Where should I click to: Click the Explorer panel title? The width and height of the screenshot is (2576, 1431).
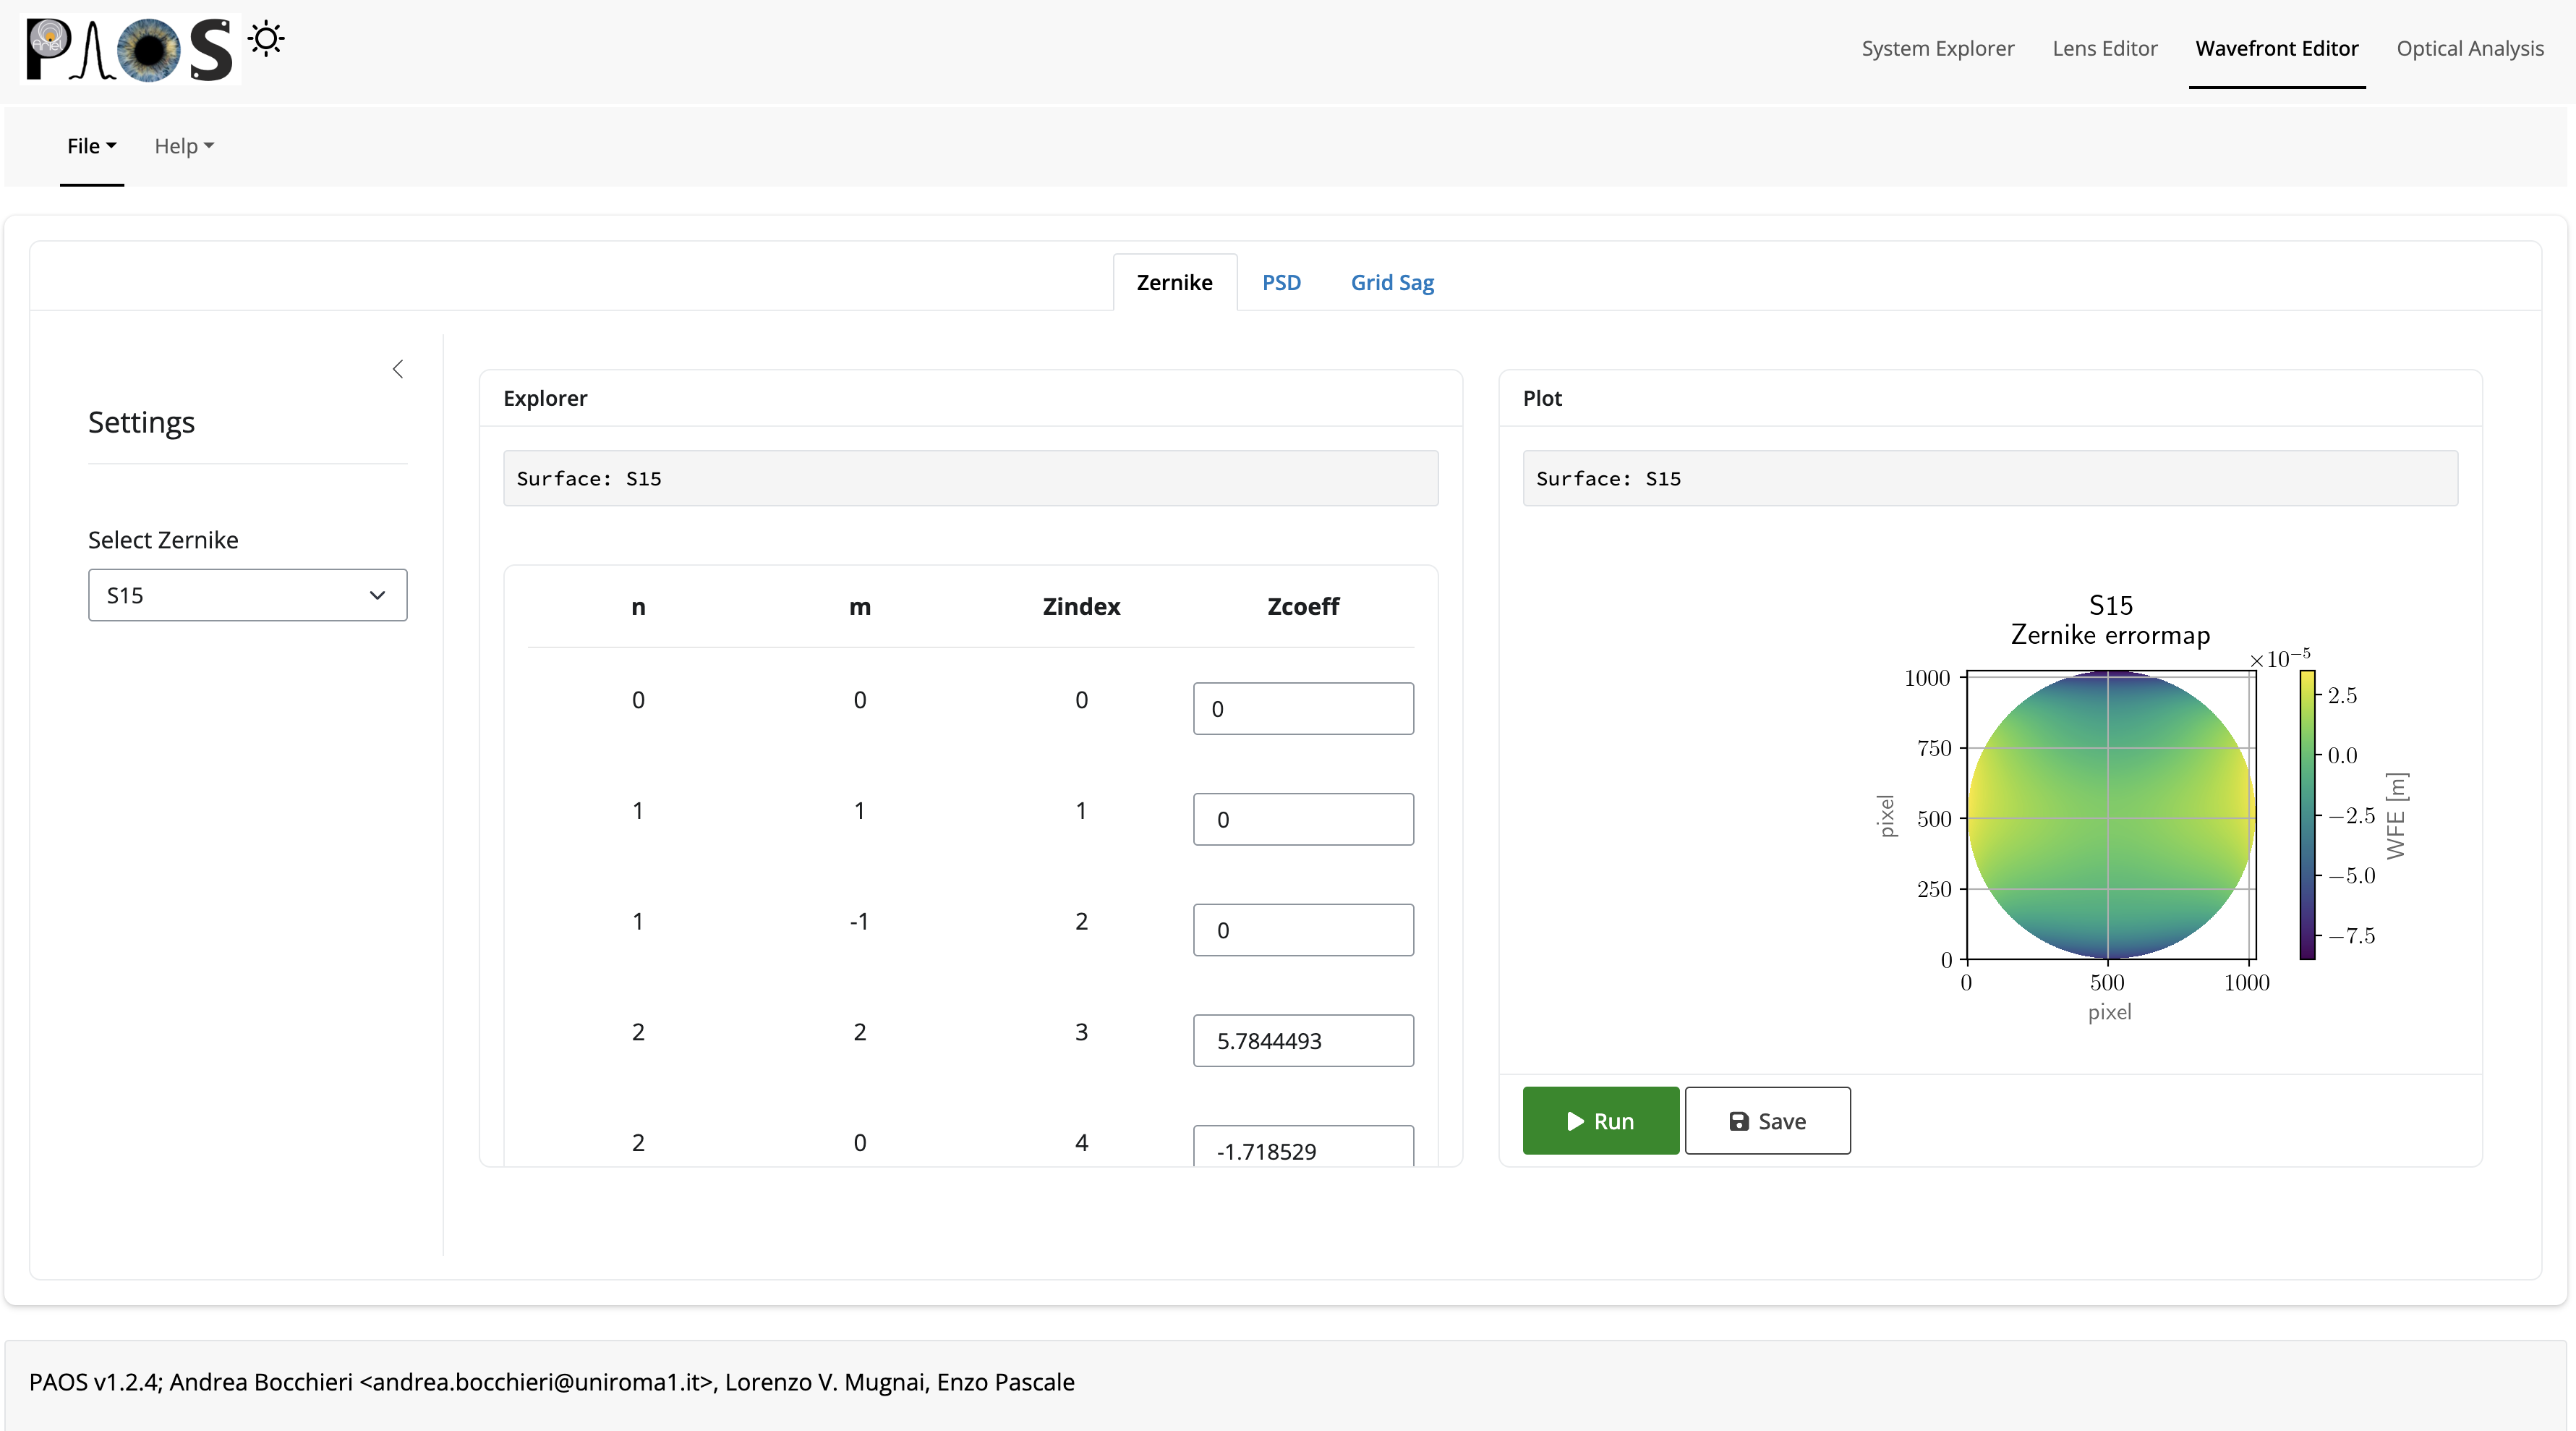tap(545, 399)
